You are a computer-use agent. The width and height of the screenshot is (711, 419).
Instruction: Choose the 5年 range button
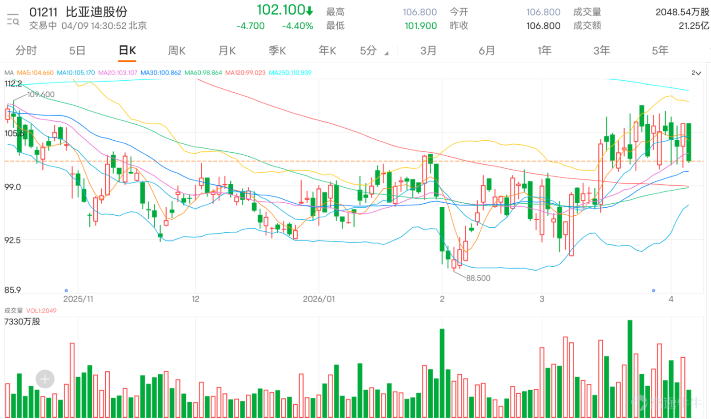(x=660, y=51)
